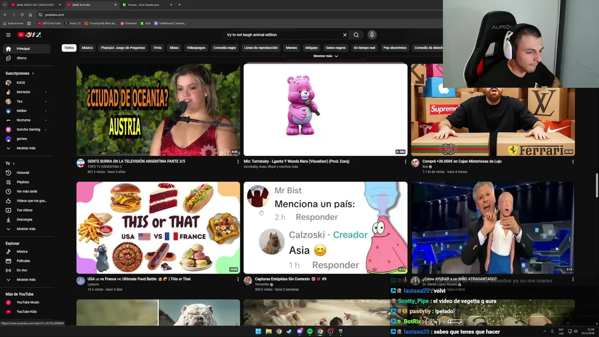This screenshot has width=599, height=337.
Task: Open Spotify from the taskbar
Action: [x=310, y=331]
